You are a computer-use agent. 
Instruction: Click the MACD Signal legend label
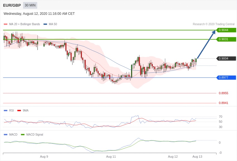[35, 134]
